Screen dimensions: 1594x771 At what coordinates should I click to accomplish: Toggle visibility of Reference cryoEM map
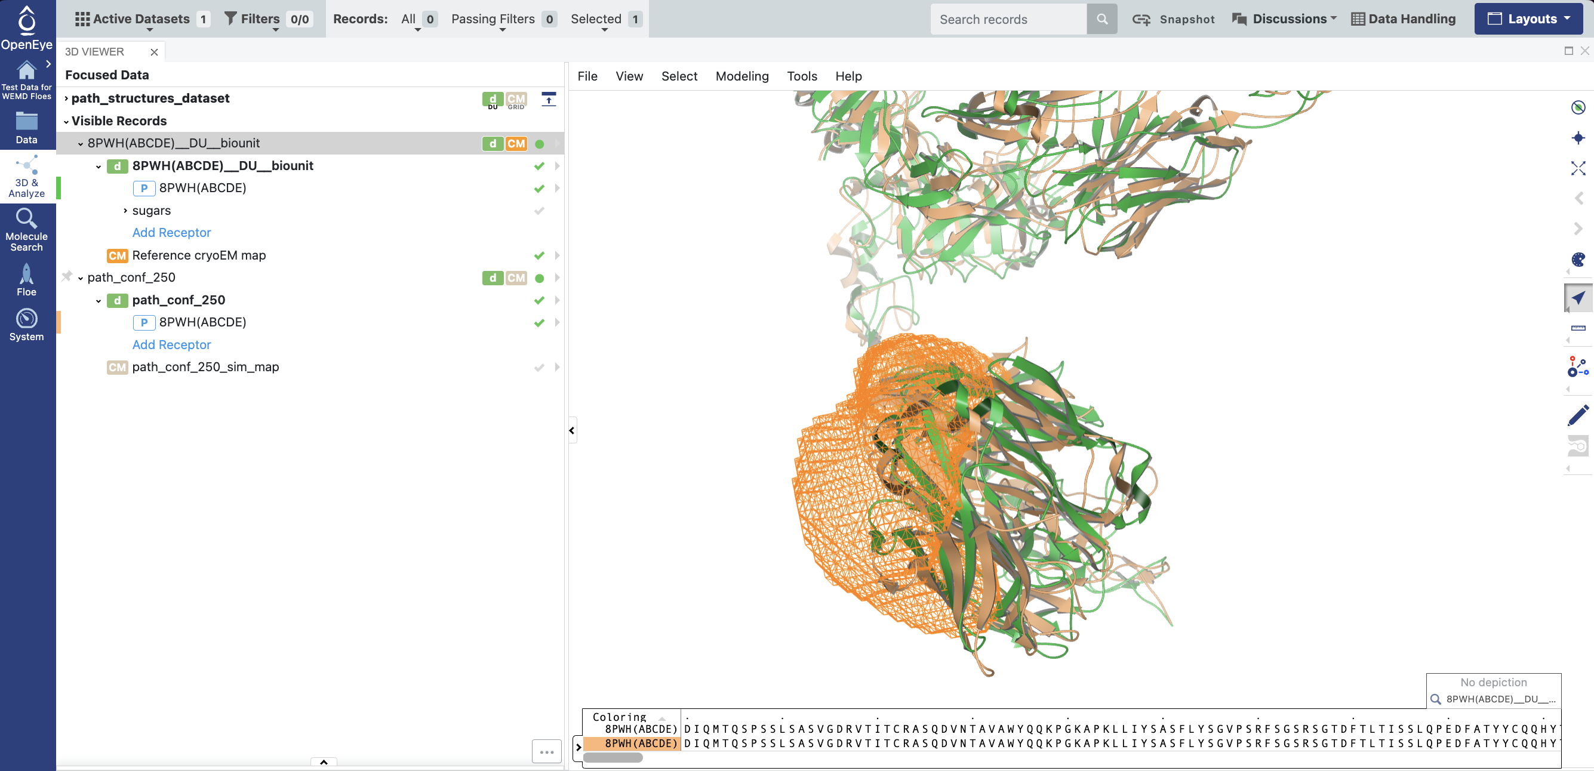pos(539,255)
